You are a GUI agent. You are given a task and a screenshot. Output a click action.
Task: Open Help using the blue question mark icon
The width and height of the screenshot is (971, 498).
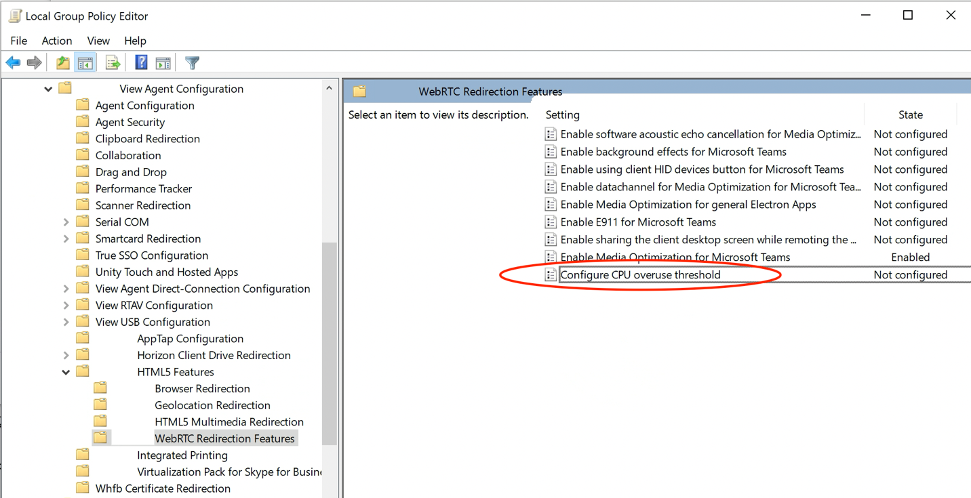pyautogui.click(x=140, y=62)
